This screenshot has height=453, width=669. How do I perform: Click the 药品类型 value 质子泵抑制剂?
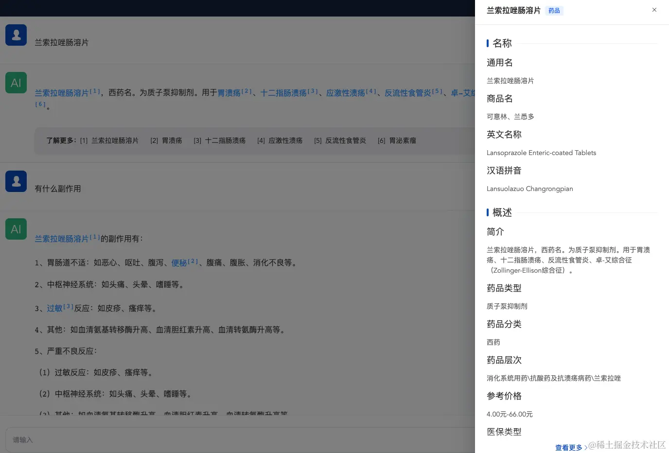click(507, 306)
